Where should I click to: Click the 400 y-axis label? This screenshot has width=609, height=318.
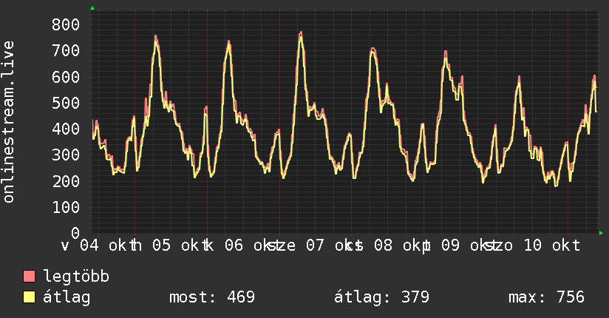click(66, 129)
